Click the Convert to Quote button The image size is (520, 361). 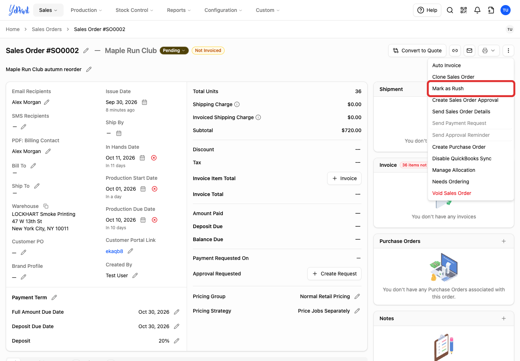[x=417, y=51]
